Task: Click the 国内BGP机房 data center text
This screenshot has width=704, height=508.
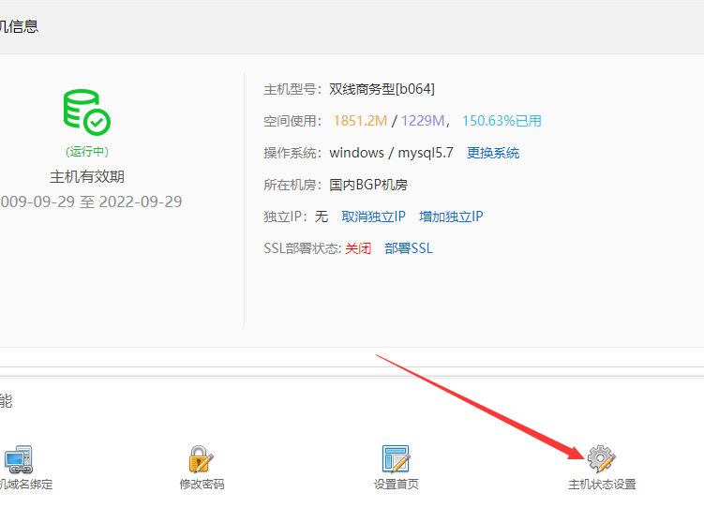Action: pos(368,185)
